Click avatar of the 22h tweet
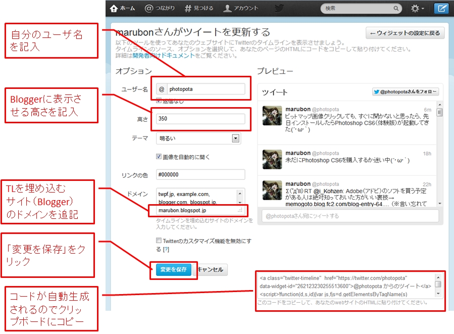Screen dimensions: 454x334 pyautogui.click(x=272, y=190)
